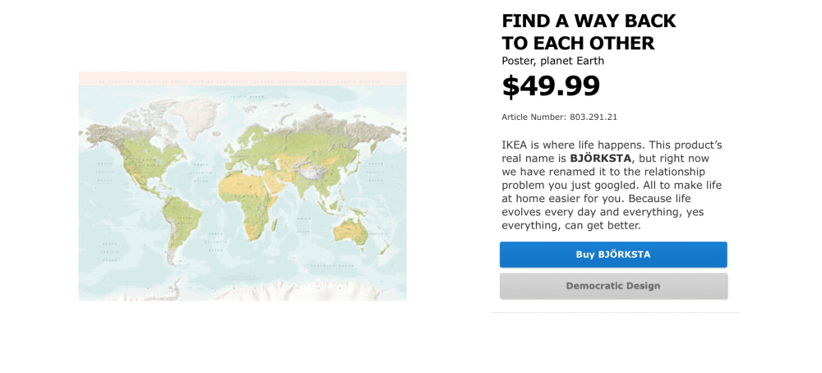Screen dimensions: 822x373
Task: Click the "Article Number:" label
Action: point(533,117)
